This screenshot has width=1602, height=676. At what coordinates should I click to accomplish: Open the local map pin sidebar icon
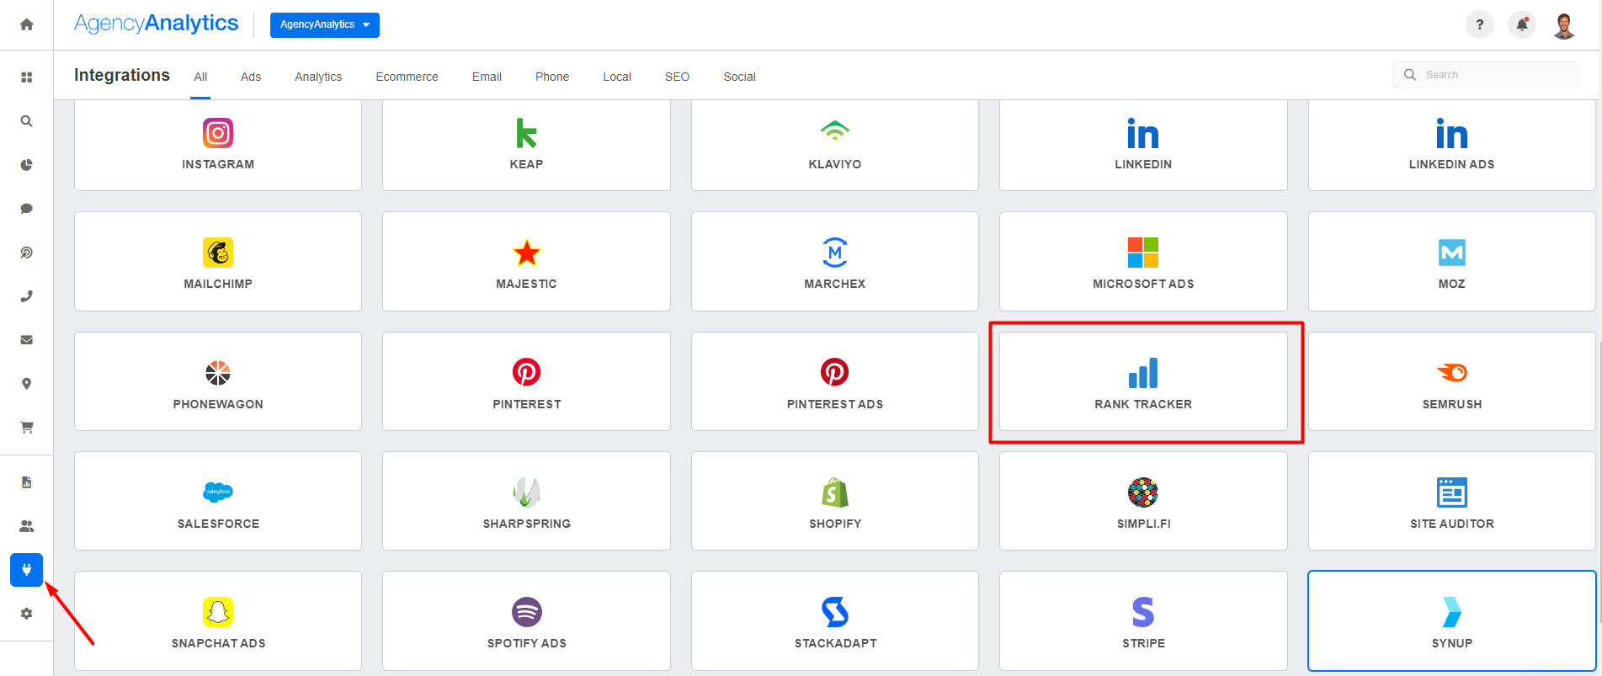(x=26, y=383)
